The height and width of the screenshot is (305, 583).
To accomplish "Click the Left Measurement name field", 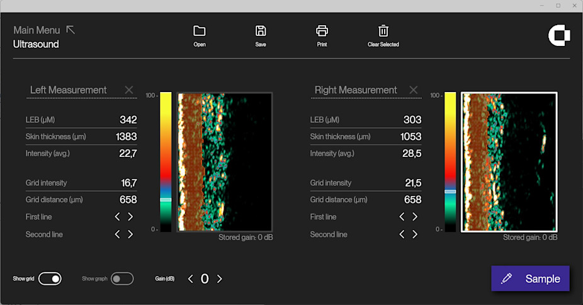I will pos(69,90).
